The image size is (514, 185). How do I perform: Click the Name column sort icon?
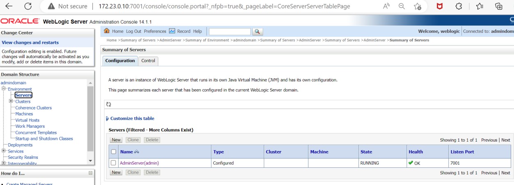tap(137, 152)
